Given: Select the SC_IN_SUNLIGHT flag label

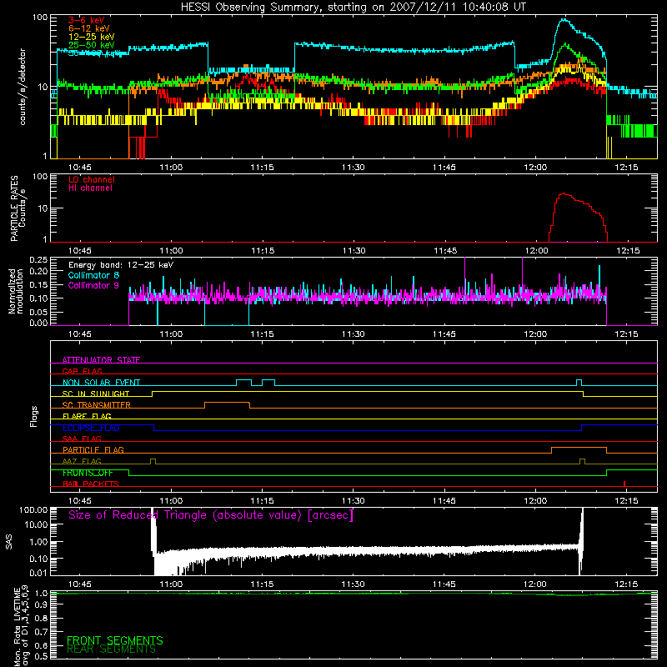Looking at the screenshot, I should point(96,394).
